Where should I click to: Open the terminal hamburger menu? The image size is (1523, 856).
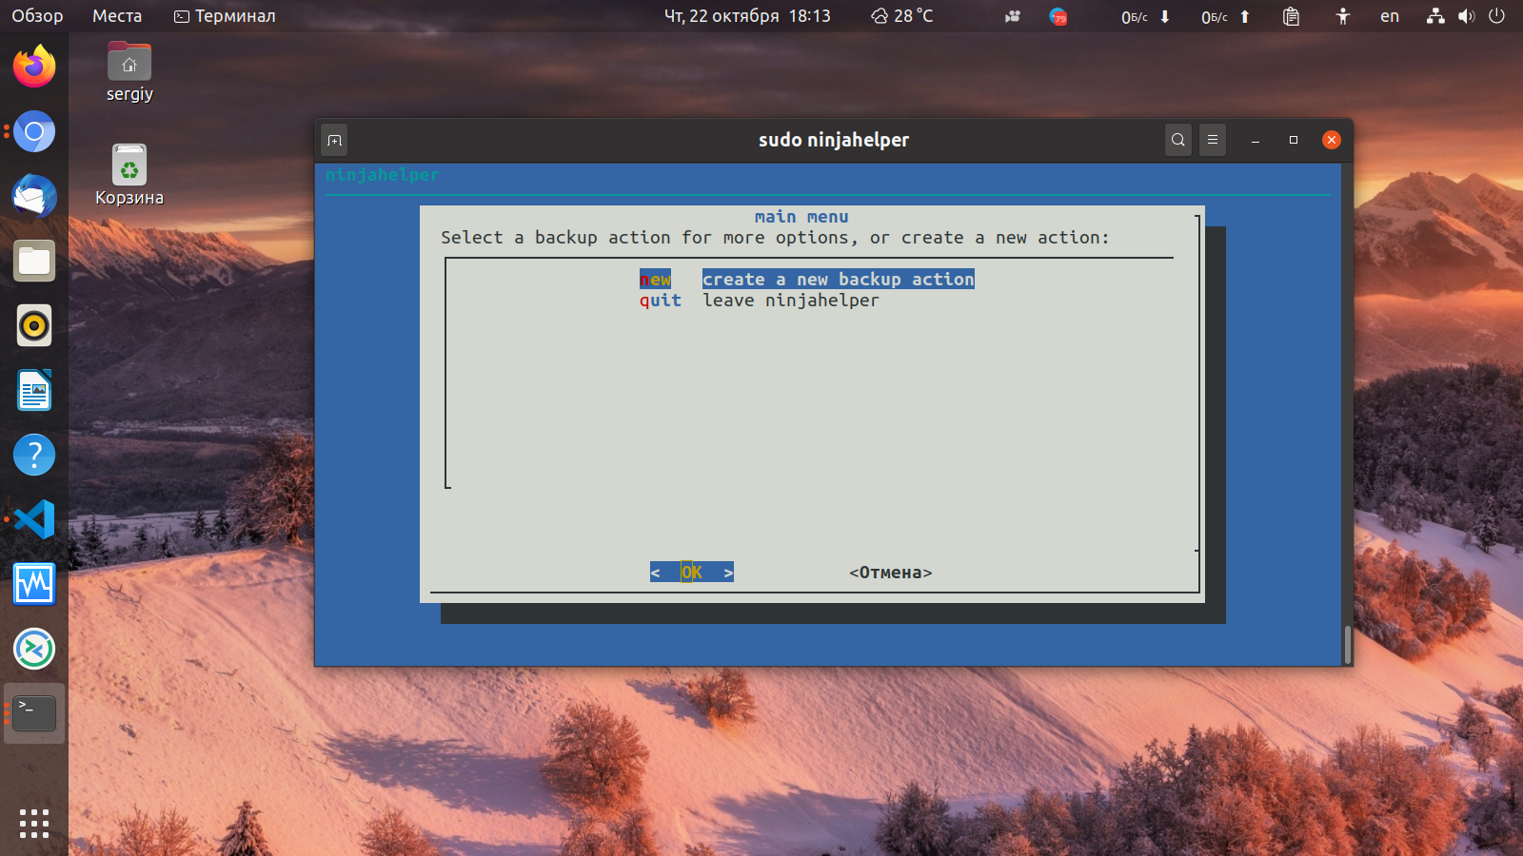point(1213,140)
